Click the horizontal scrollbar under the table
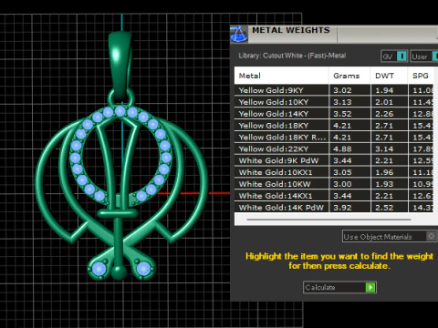438x328 pixels. coord(328,220)
